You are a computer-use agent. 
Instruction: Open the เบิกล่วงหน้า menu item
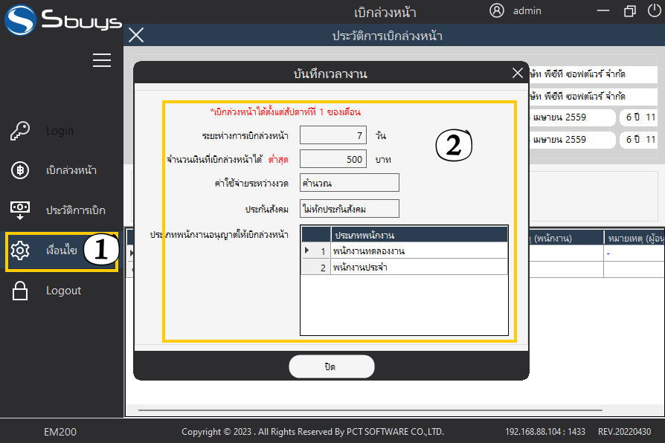71,170
